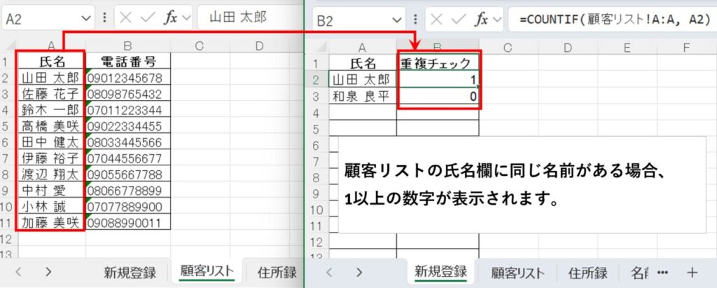The image size is (717, 288).
Task: Select phone number 07011223344
Action: pyautogui.click(x=127, y=110)
